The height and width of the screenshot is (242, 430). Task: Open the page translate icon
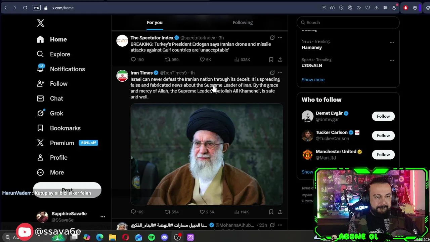point(350,8)
